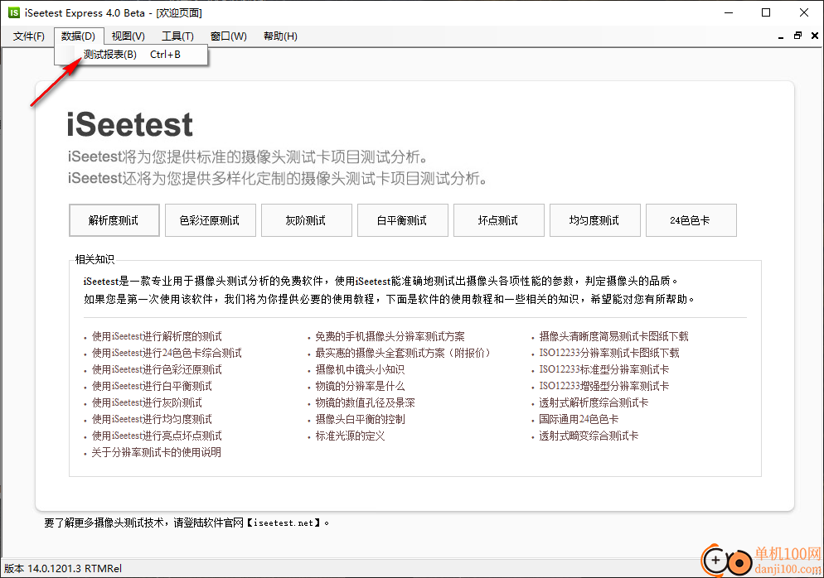The width and height of the screenshot is (824, 578).
Task: Open link 关于分辨率测试卡的使用说明
Action: click(157, 452)
